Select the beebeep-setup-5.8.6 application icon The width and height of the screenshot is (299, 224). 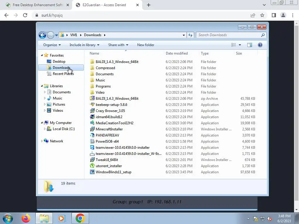tap(92, 105)
